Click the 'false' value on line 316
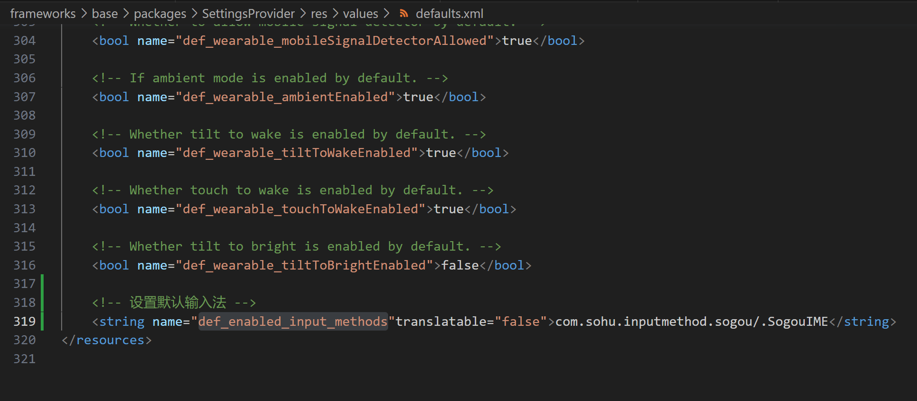The height and width of the screenshot is (401, 917). [x=460, y=265]
